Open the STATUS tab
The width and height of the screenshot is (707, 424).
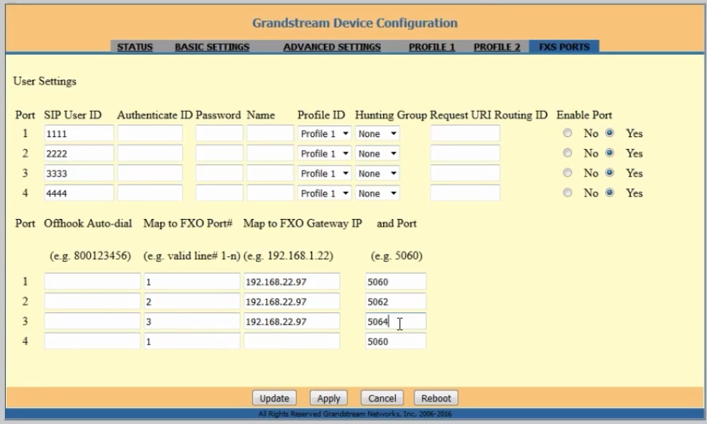[x=135, y=47]
